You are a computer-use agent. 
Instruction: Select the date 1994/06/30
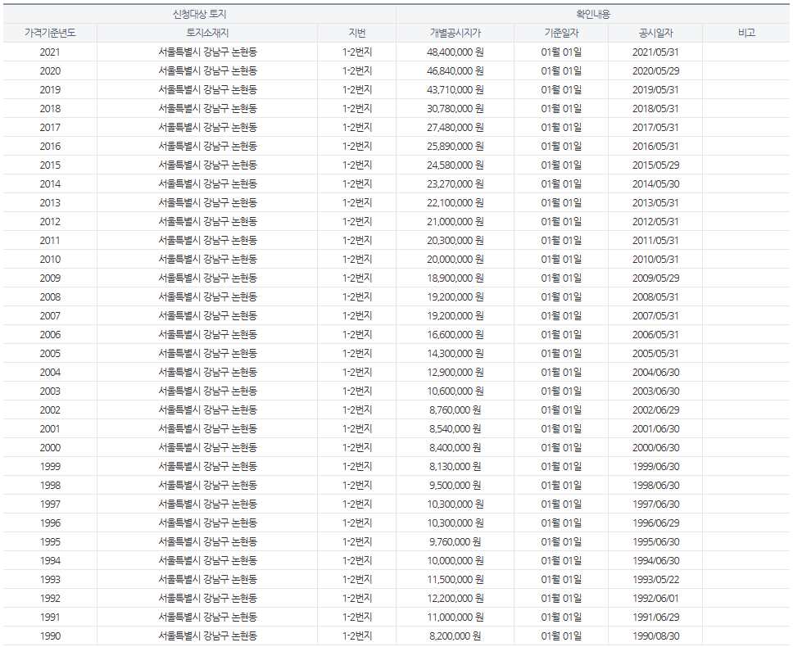coord(655,560)
